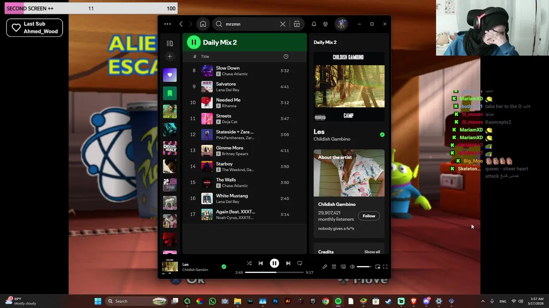The image size is (549, 308).
Task: Toggle saved checkmark beside Les in panel
Action: click(382, 135)
